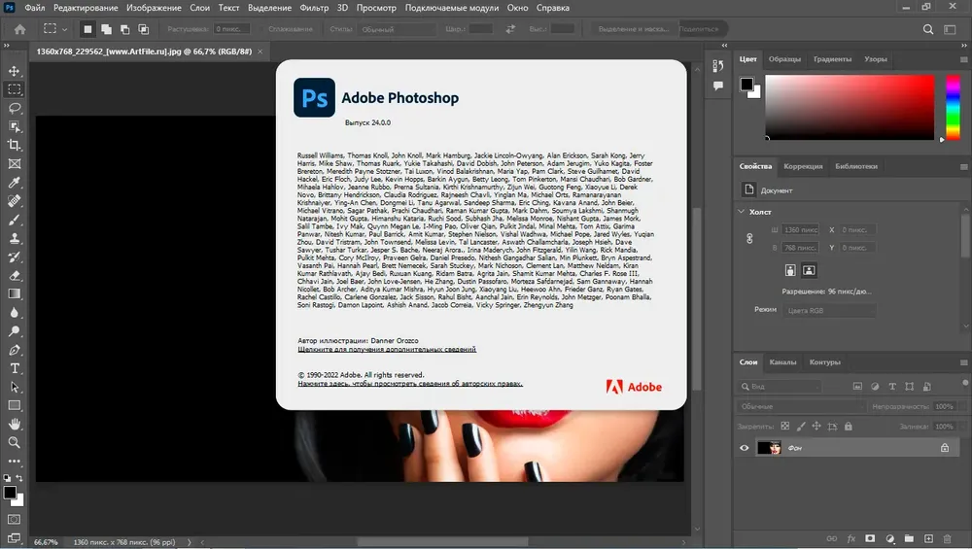Viewport: 972px width, 549px height.
Task: Select the Object Selection tool
Action: 15,126
